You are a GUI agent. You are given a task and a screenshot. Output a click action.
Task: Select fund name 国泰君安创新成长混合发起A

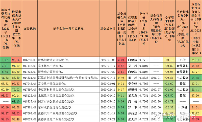[56, 101]
